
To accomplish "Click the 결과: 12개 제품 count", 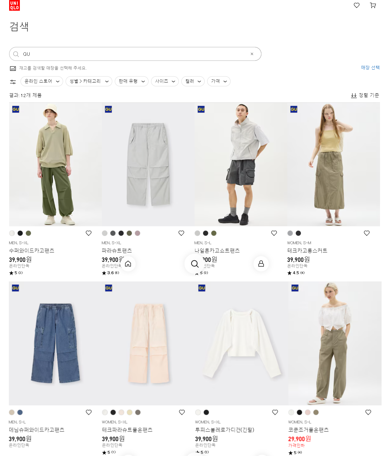I will point(25,95).
